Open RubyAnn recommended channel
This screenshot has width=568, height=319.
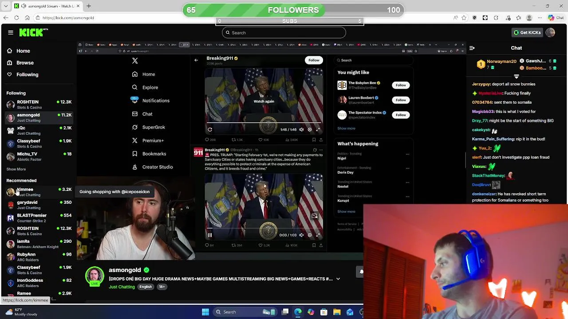tap(39, 257)
